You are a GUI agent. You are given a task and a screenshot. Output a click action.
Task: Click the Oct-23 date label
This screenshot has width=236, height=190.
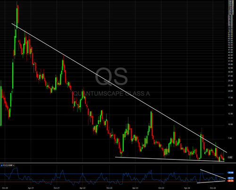click(161, 188)
